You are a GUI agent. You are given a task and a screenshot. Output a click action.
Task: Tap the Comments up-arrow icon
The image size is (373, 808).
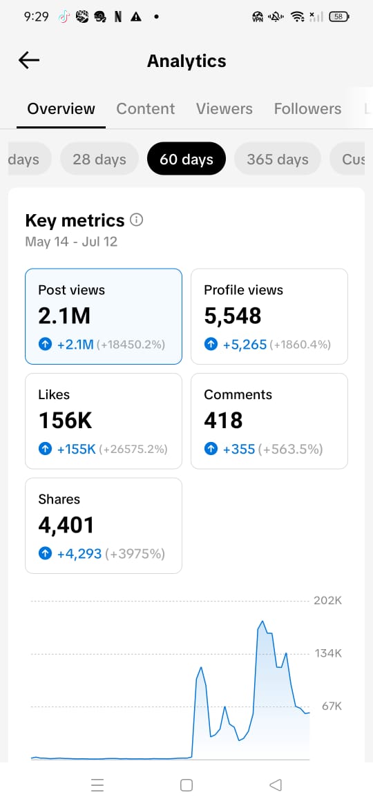tap(211, 449)
